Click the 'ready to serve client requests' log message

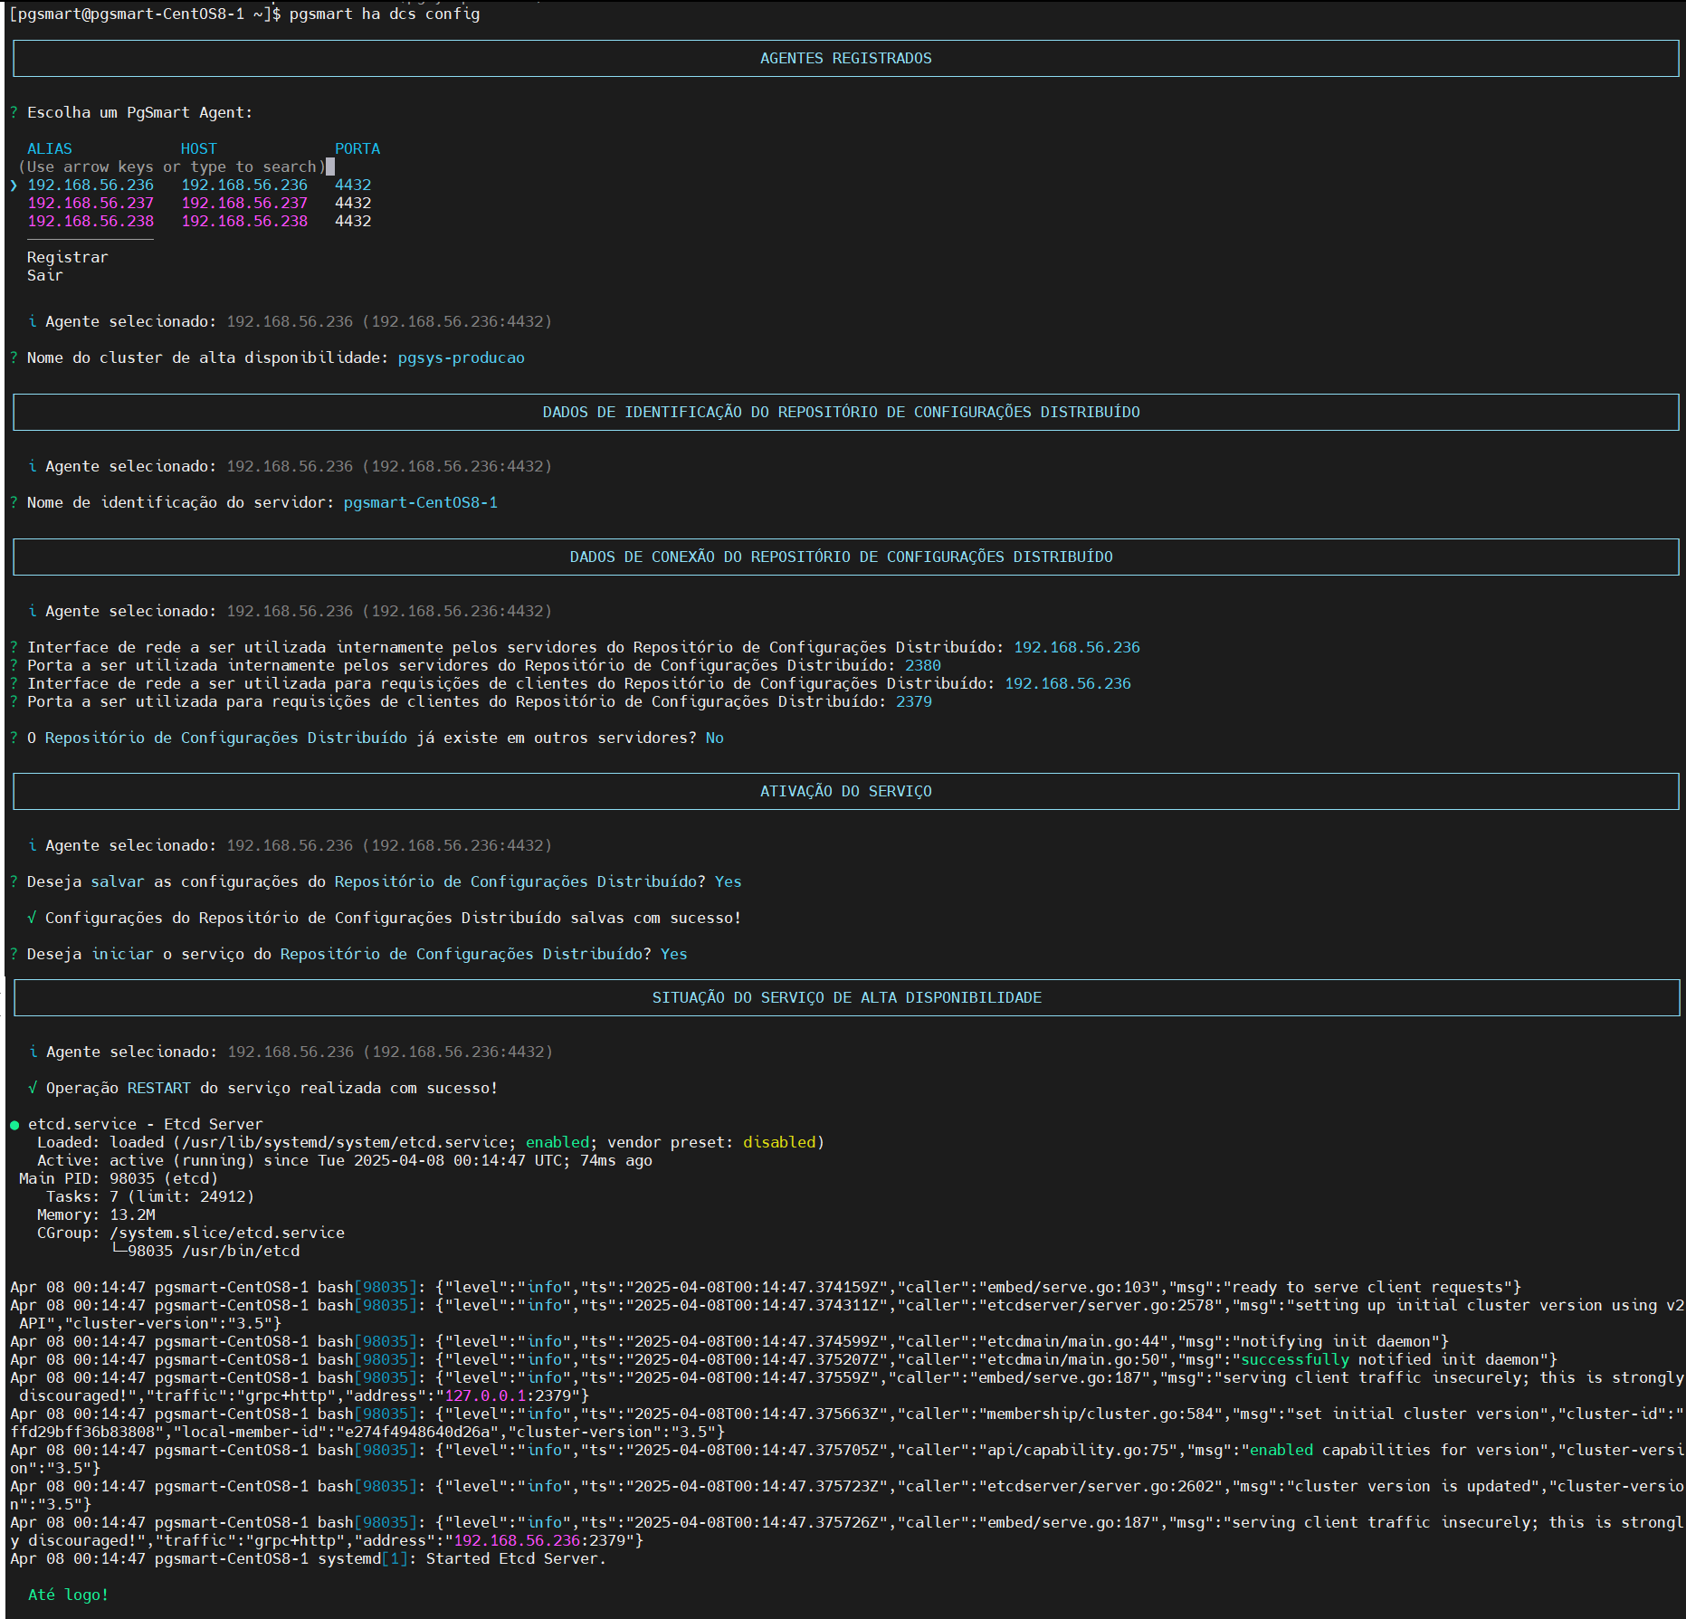1372,1287
